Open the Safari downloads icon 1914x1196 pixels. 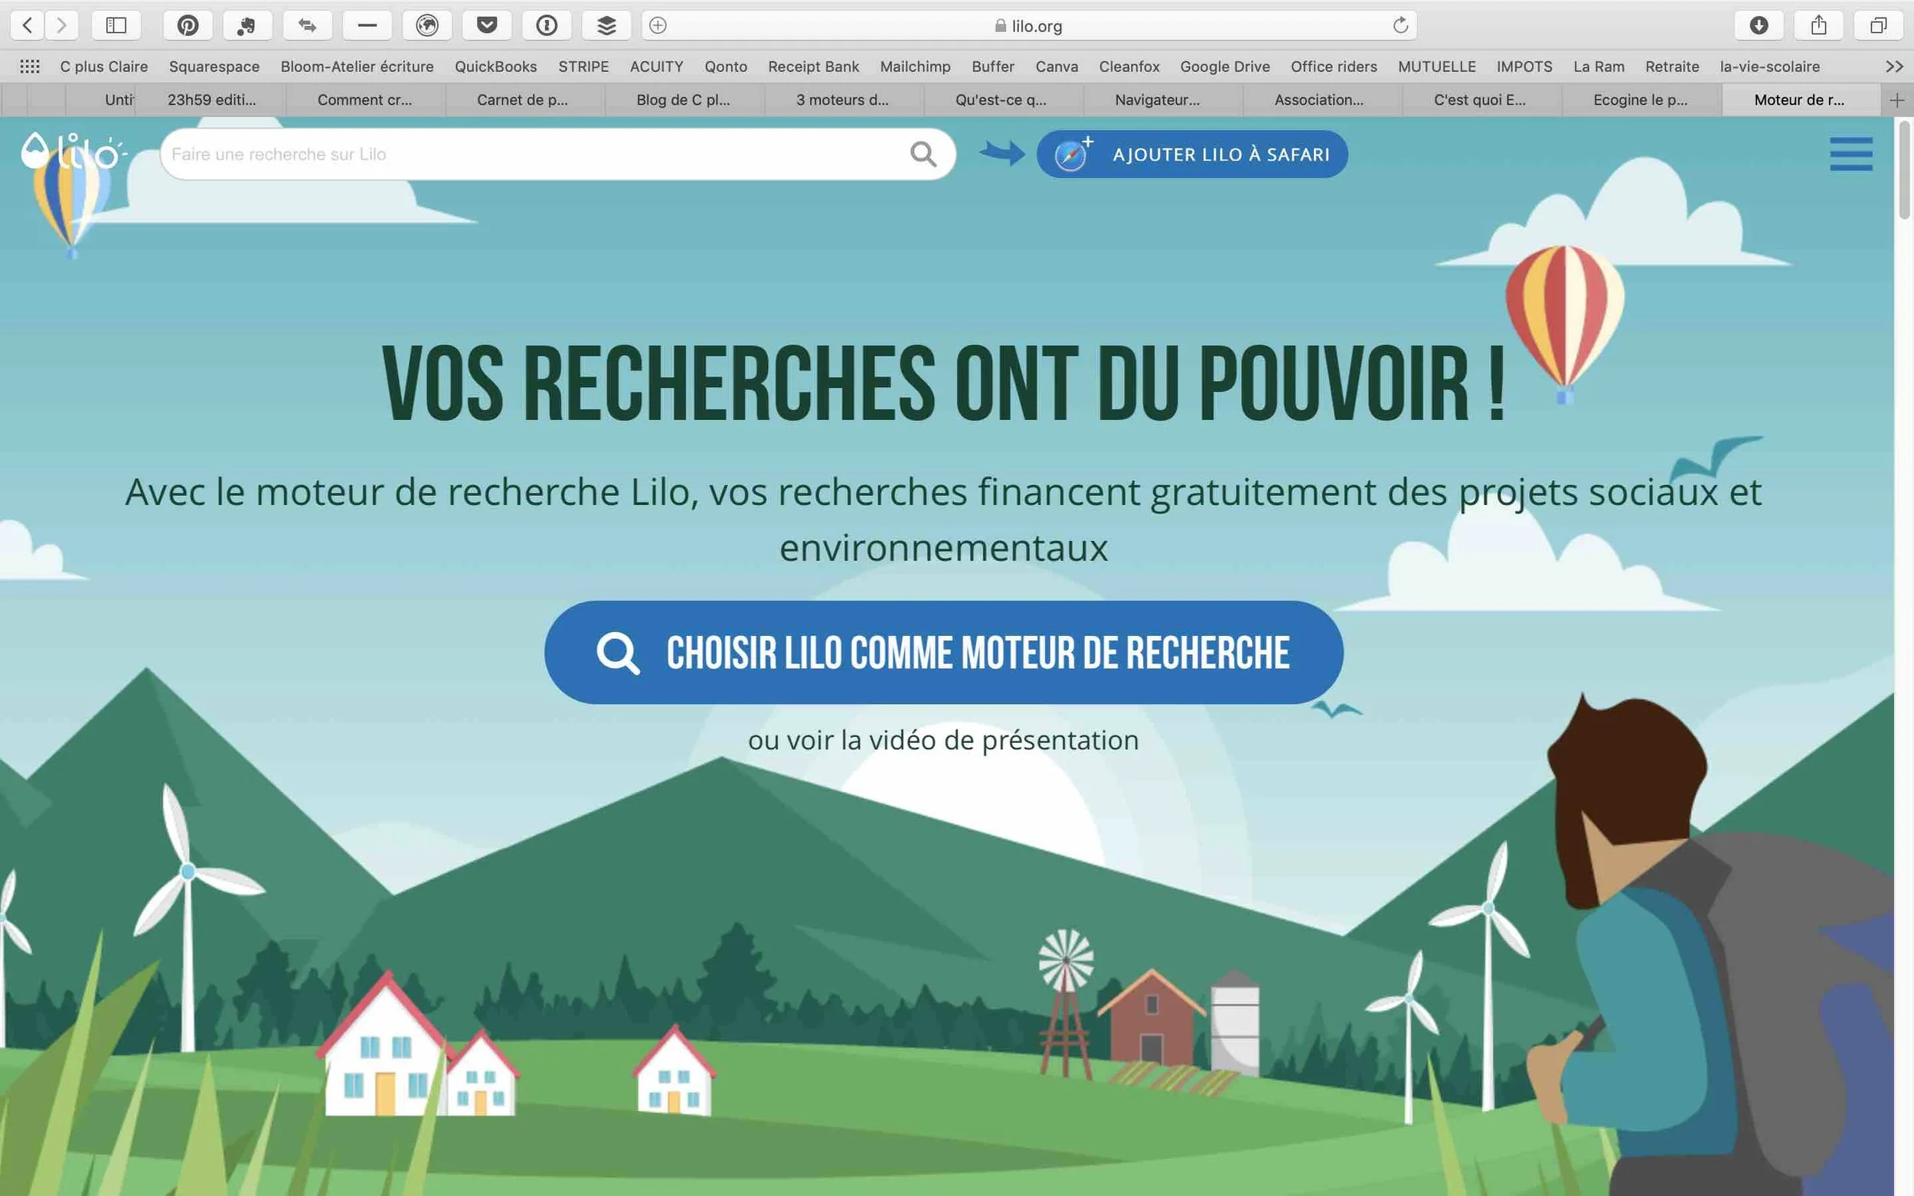click(x=1758, y=25)
